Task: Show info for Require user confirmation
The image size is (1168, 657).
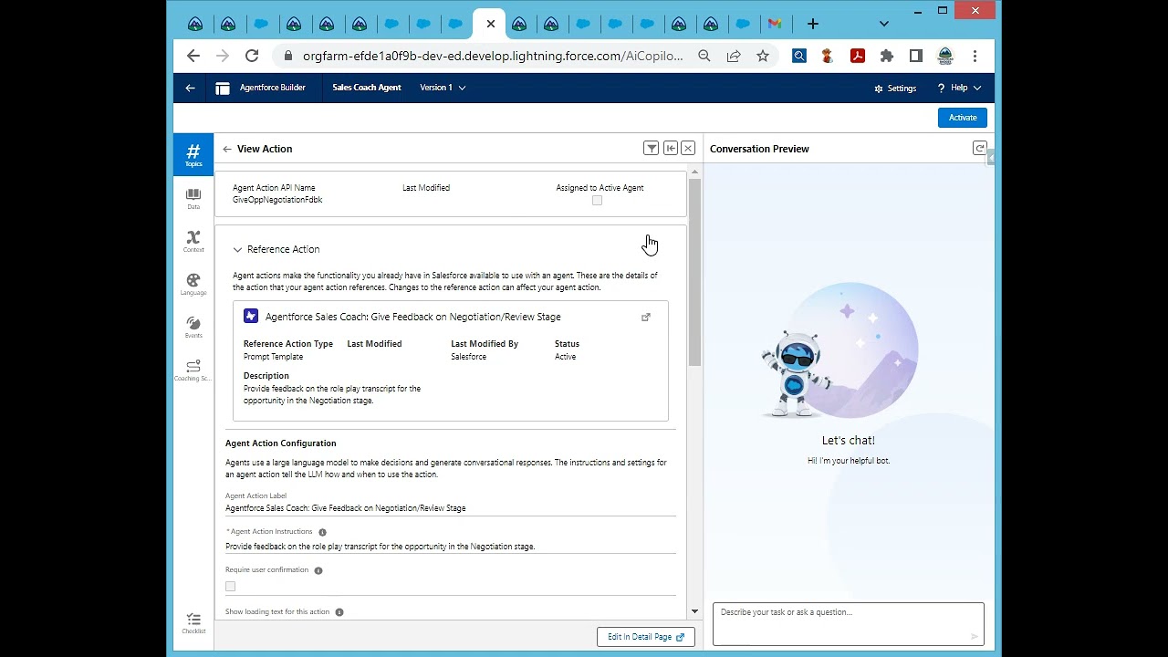Action: 318,570
